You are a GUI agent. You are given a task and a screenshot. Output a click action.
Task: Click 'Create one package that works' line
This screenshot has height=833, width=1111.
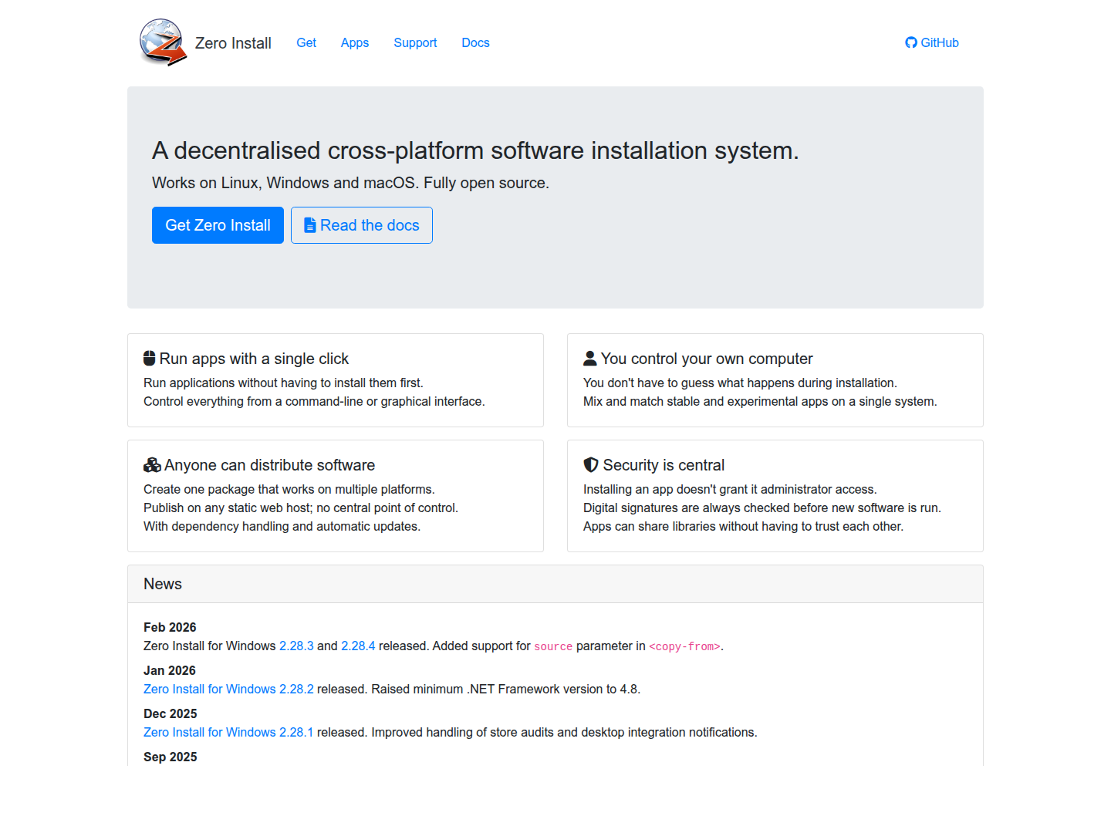coord(289,489)
